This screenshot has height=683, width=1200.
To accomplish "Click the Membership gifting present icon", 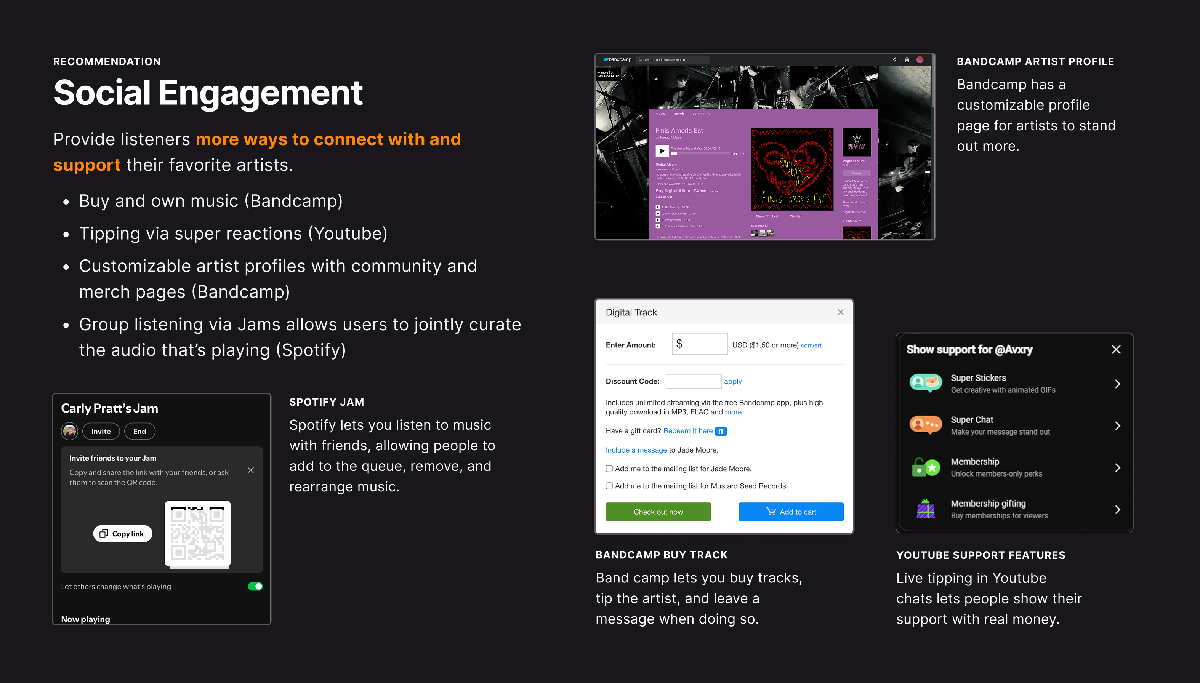I will click(925, 509).
